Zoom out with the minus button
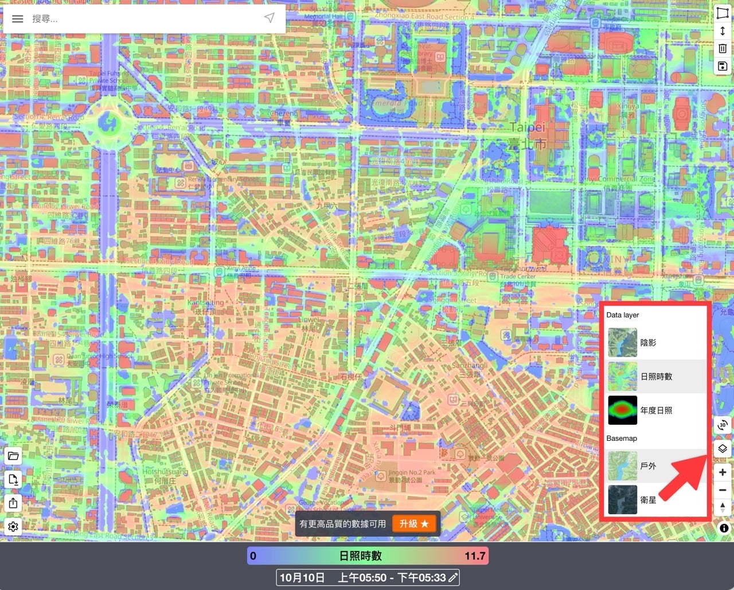Image resolution: width=734 pixels, height=590 pixels. pos(723,490)
